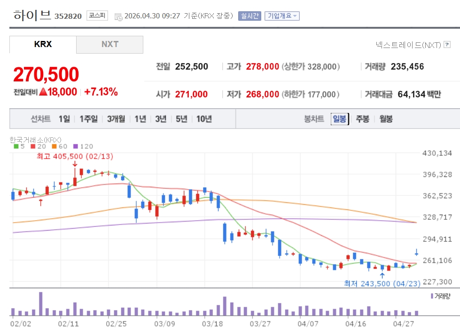Viewport: 460px width, 336px height.
Task: Select the 일봉 daily candle chart option
Action: click(x=339, y=119)
